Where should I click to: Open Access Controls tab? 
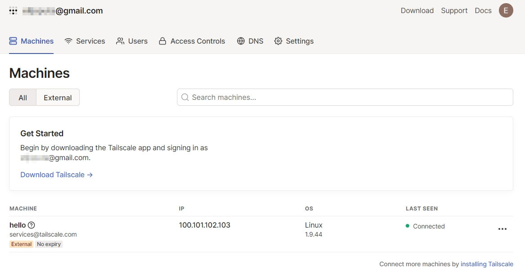(192, 41)
